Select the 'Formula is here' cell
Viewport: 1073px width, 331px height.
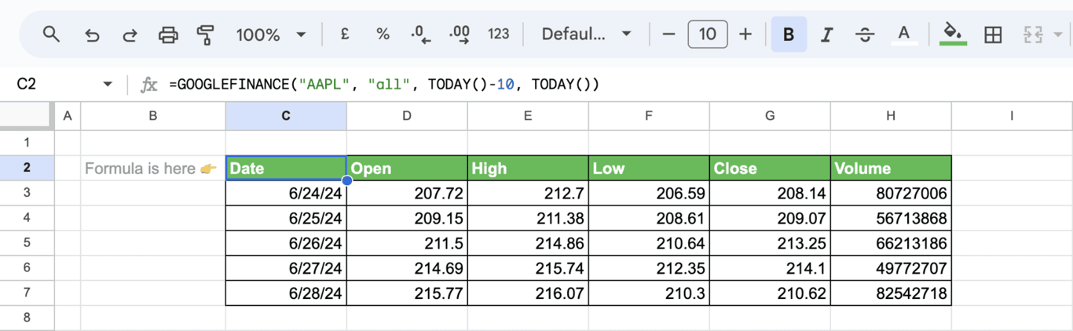(x=153, y=168)
